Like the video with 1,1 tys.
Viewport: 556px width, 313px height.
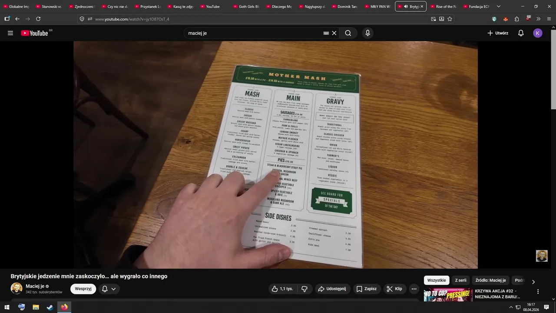[282, 289]
